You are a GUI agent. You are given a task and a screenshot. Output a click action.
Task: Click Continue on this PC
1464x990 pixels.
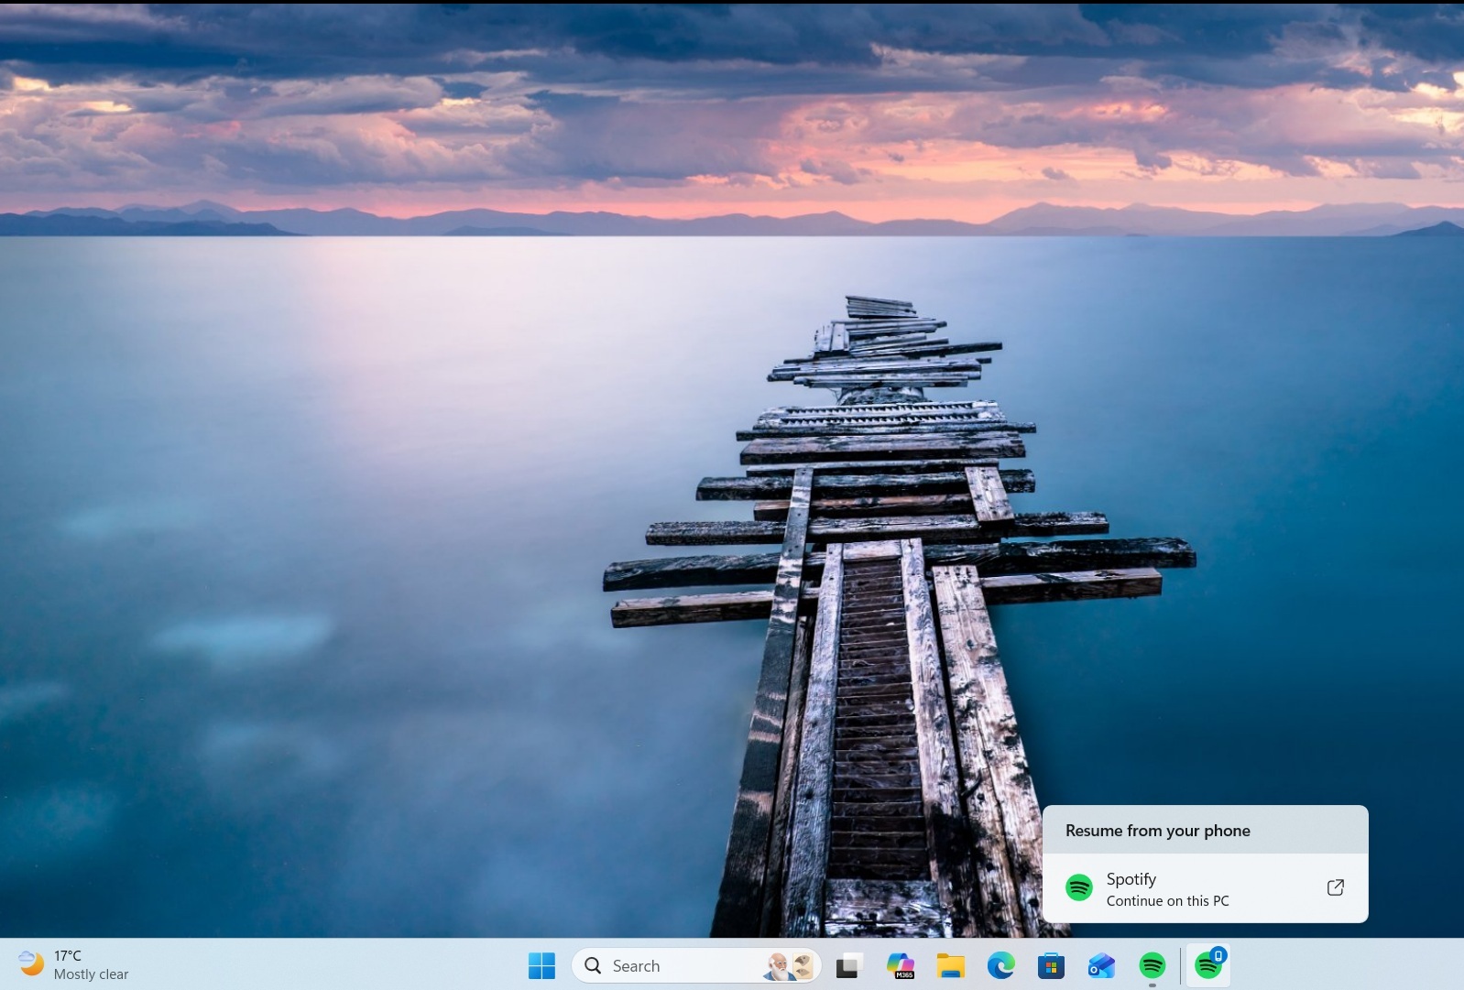point(1167,901)
